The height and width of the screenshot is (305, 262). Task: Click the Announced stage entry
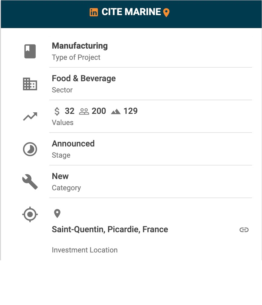pos(73,144)
